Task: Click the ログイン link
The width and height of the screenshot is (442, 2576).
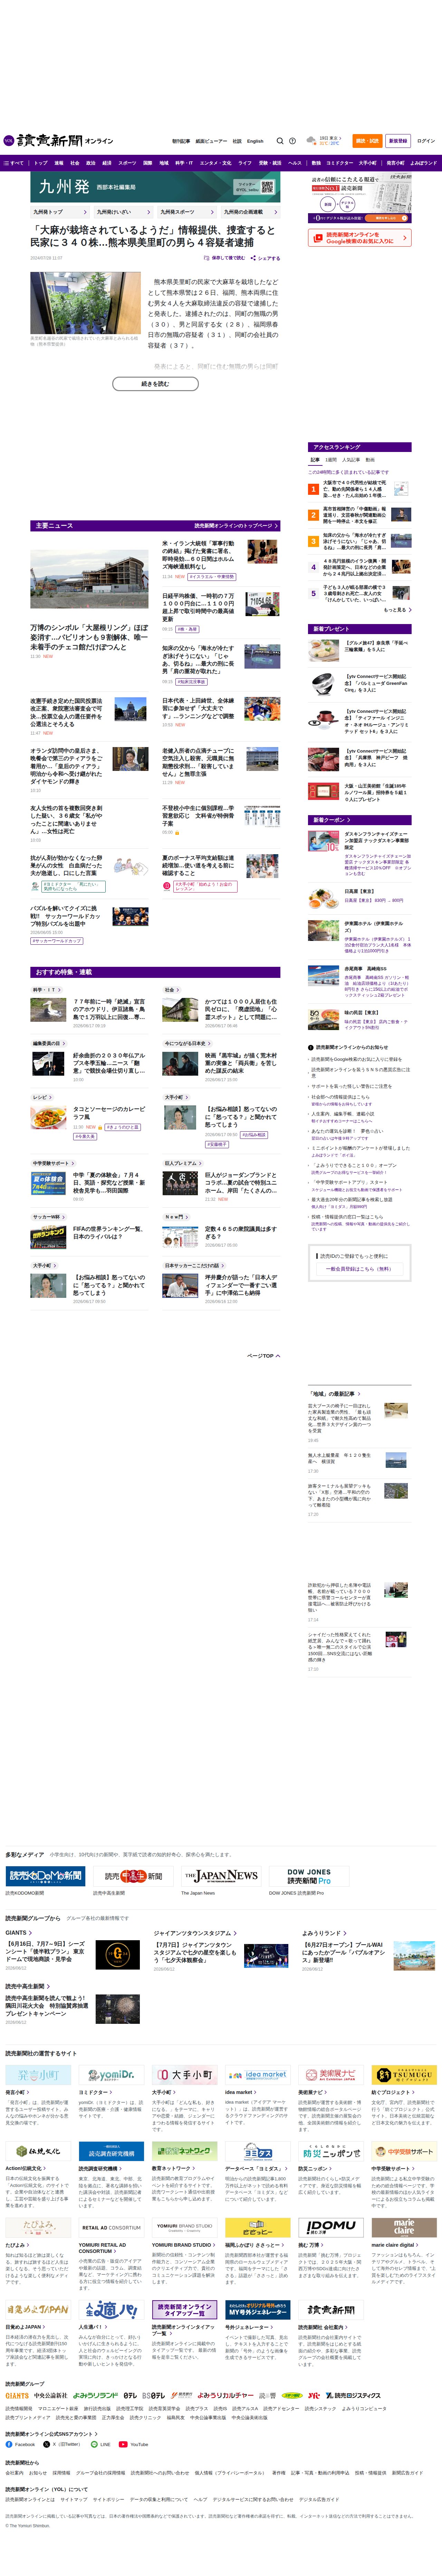Action: click(x=426, y=141)
